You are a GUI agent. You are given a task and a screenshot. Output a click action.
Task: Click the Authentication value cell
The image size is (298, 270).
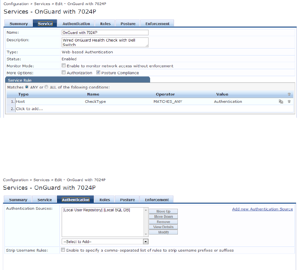click(x=228, y=102)
